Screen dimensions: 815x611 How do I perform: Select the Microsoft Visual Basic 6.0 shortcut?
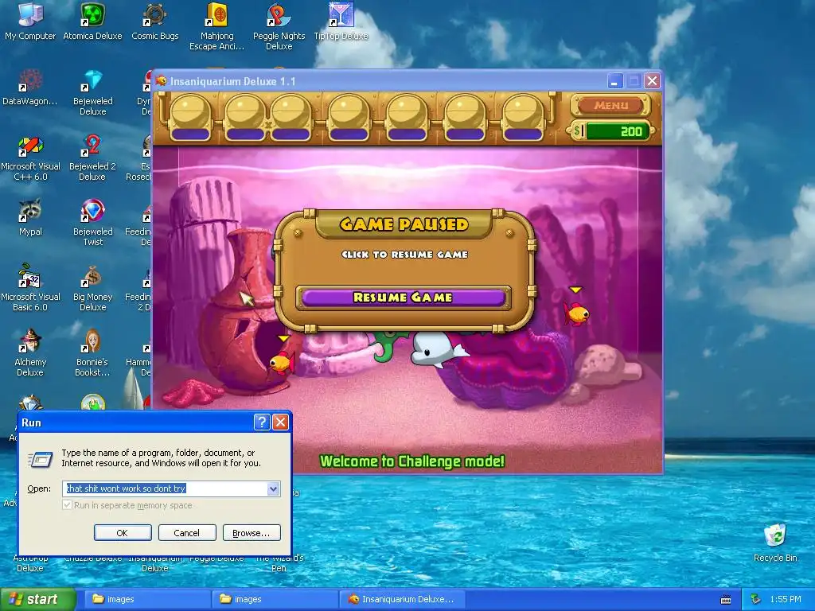tap(30, 288)
